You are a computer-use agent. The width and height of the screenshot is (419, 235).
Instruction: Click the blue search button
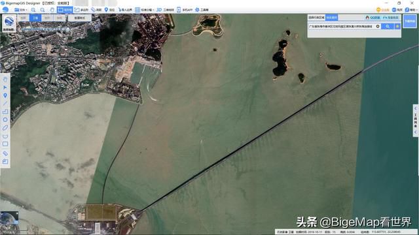tap(388, 26)
